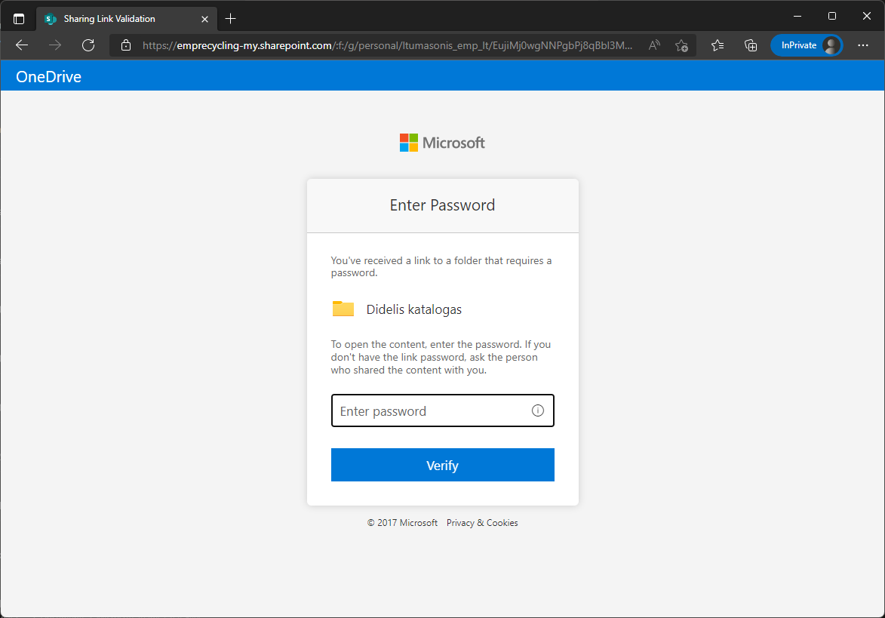Focus the Enter password field
The image size is (885, 618).
pyautogui.click(x=430, y=411)
